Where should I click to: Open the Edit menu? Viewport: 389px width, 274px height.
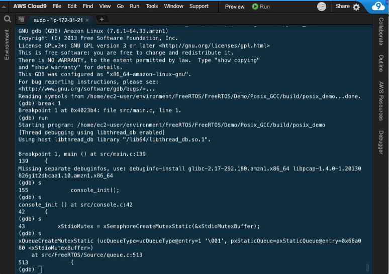click(72, 6)
